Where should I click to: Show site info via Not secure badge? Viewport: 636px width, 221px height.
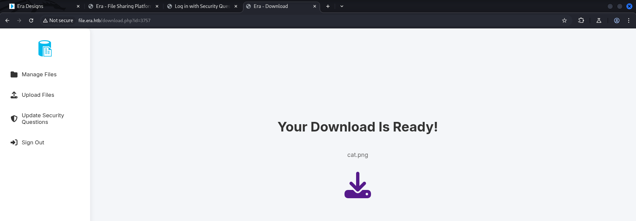(58, 20)
